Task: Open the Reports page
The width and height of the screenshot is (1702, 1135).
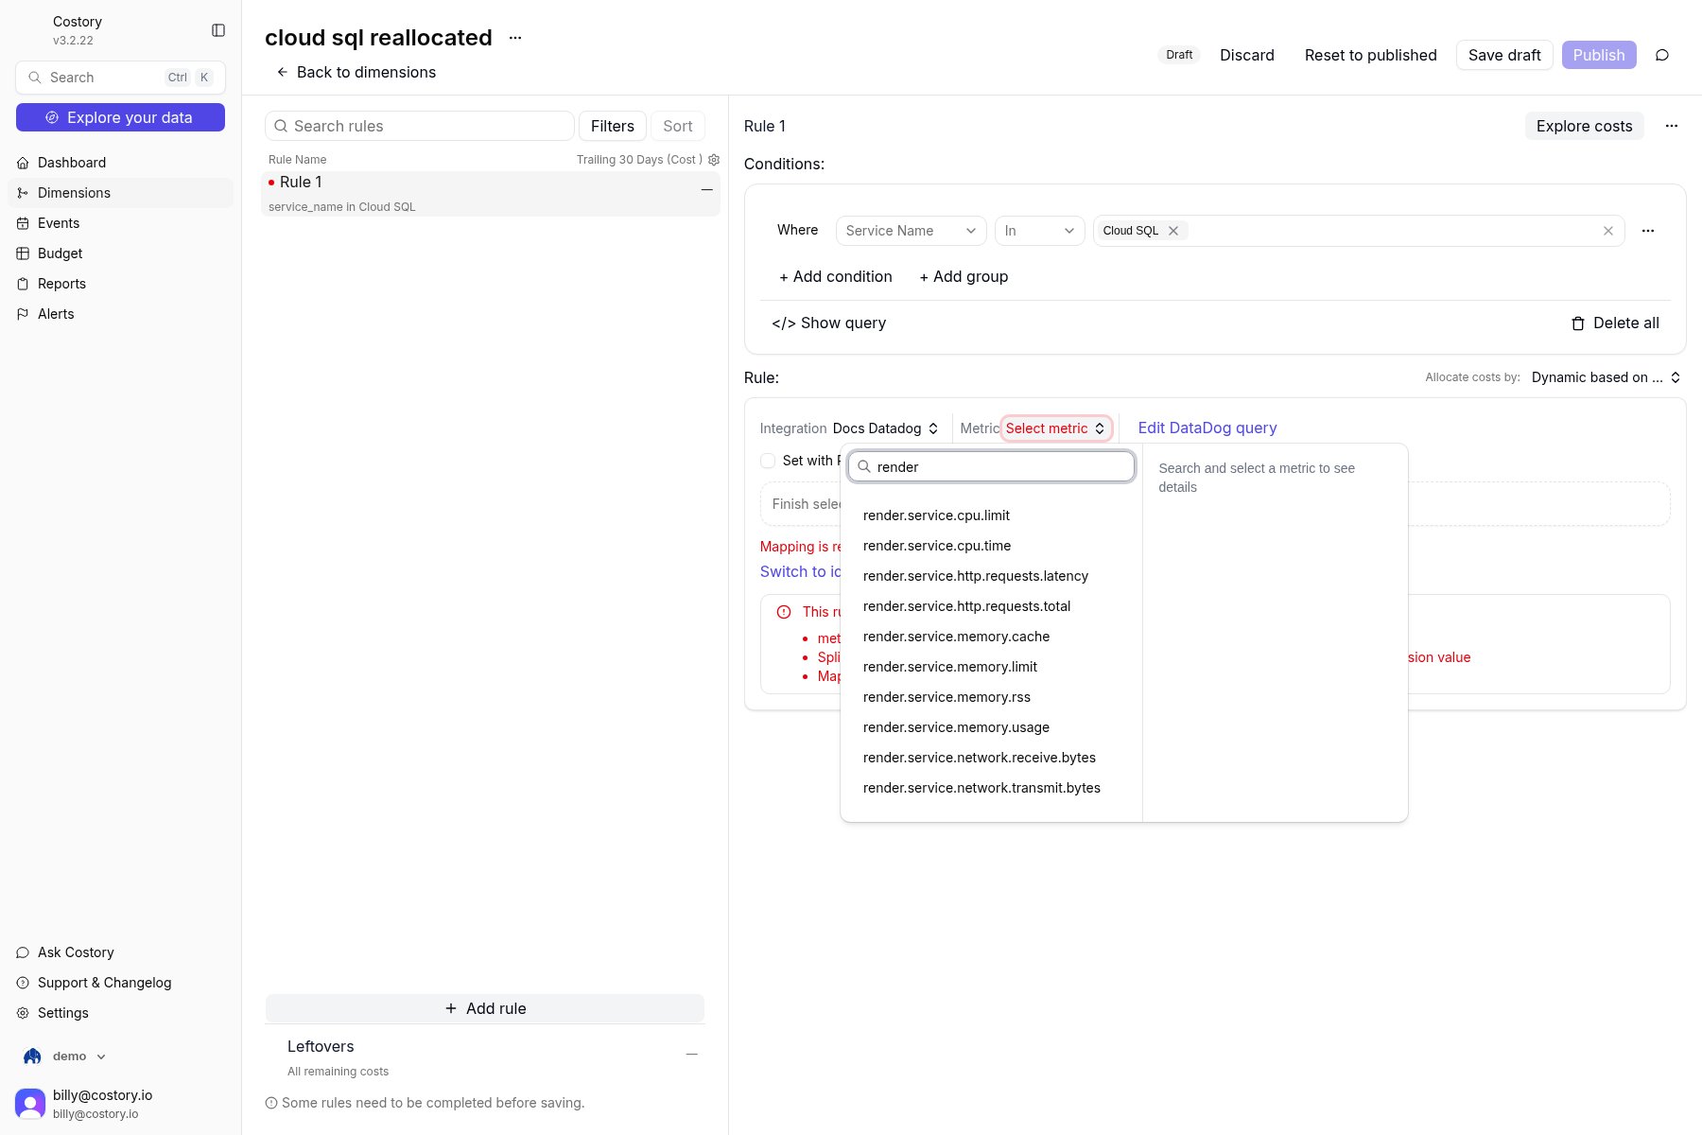Action: pyautogui.click(x=121, y=284)
